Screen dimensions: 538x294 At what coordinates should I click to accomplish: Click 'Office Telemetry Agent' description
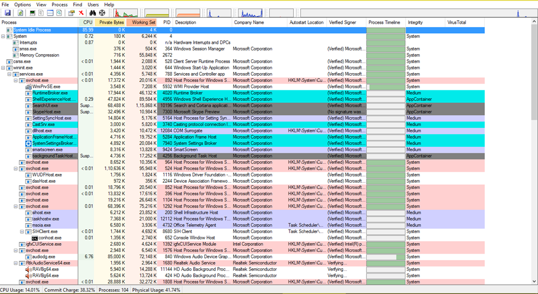tap(195, 225)
